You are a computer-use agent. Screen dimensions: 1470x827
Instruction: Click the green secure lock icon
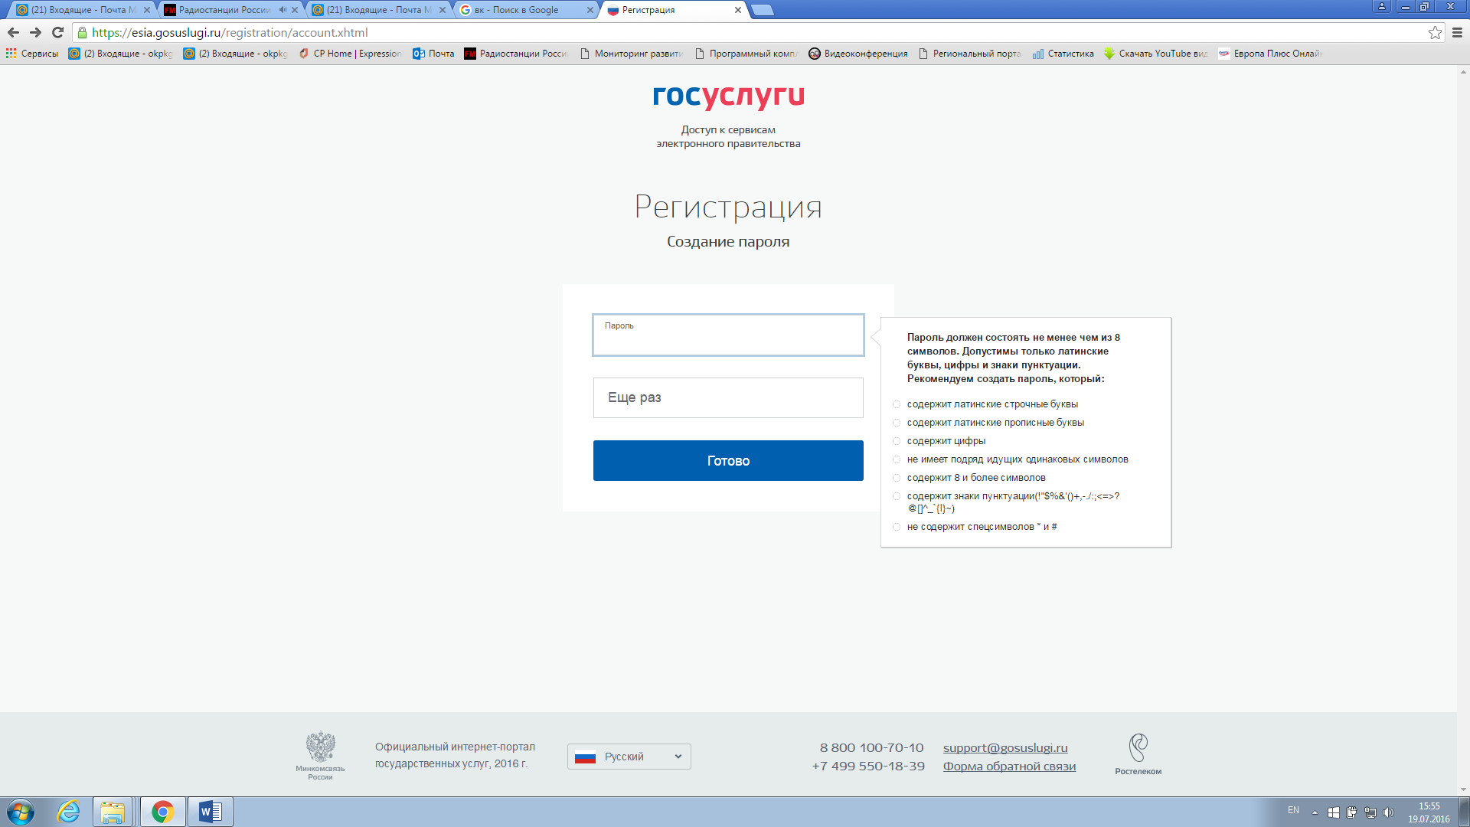coord(82,32)
